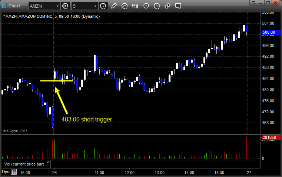
Task: Minimize the chart window
Action: pos(261,3)
